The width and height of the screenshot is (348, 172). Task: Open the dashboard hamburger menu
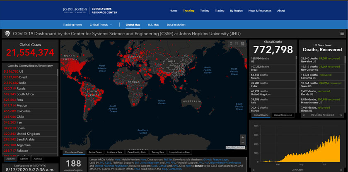coord(342,33)
